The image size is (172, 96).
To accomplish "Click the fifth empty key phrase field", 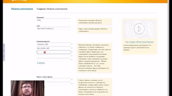I will pyautogui.click(x=53, y=60).
